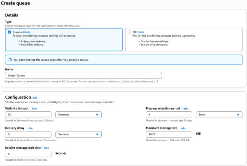Viewport: 247px width, 166px height.
Task: Click the Maximum message size field
Action: pyautogui.click(x=169, y=134)
